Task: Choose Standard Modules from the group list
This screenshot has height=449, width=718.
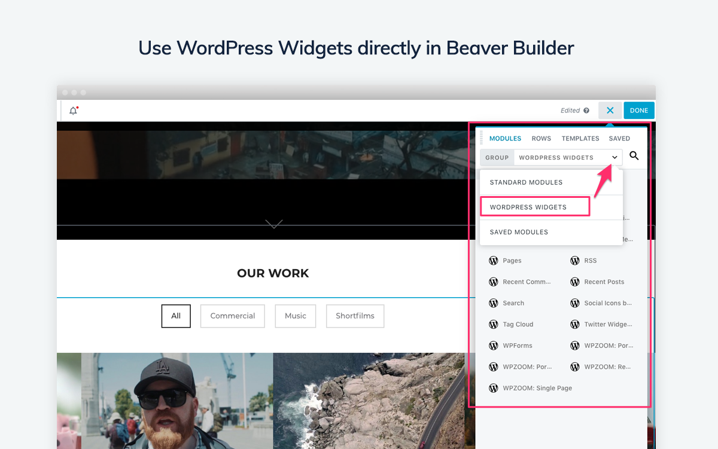Action: click(551, 182)
